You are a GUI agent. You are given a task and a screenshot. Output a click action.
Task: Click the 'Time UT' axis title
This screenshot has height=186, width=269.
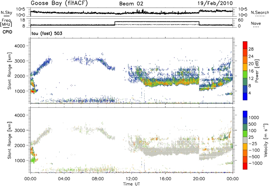coord(131,184)
